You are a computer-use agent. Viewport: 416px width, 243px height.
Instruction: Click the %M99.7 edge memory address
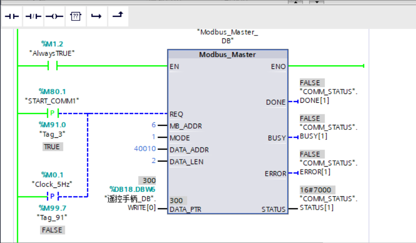click(52, 208)
